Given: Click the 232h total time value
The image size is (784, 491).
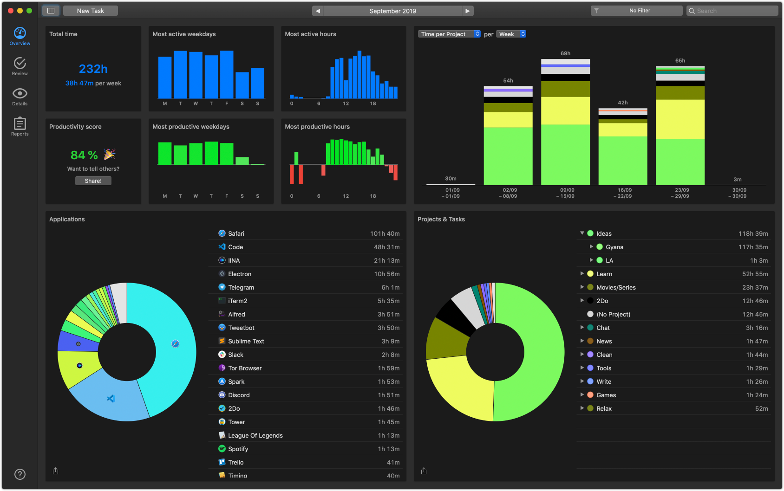Looking at the screenshot, I should 93,69.
